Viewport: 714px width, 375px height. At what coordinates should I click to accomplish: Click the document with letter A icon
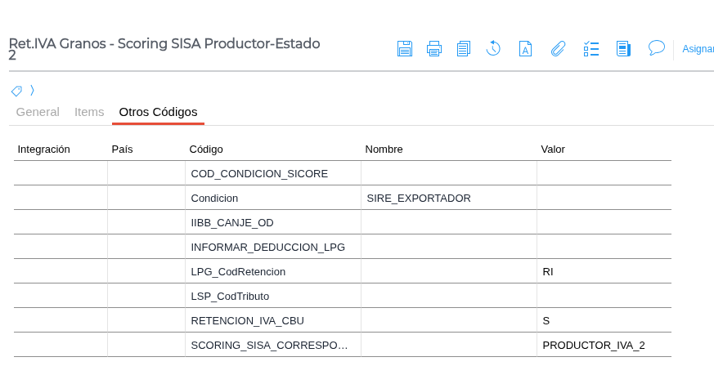(526, 49)
